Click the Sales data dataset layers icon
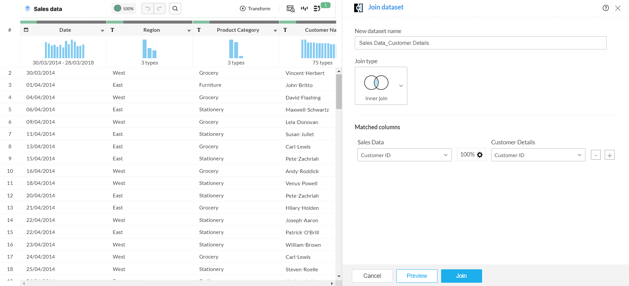Image resolution: width=629 pixels, height=286 pixels. (x=28, y=9)
